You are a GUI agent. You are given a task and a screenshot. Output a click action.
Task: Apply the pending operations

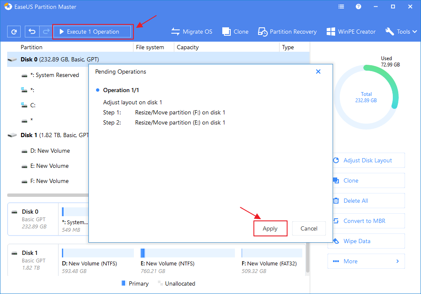(x=270, y=228)
